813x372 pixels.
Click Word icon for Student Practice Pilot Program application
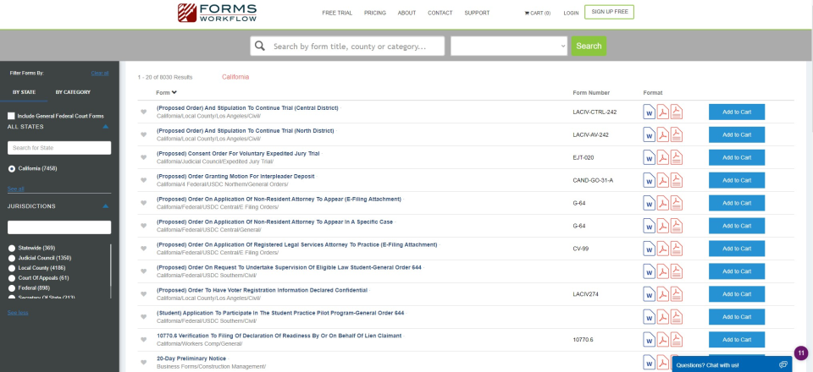click(650, 317)
